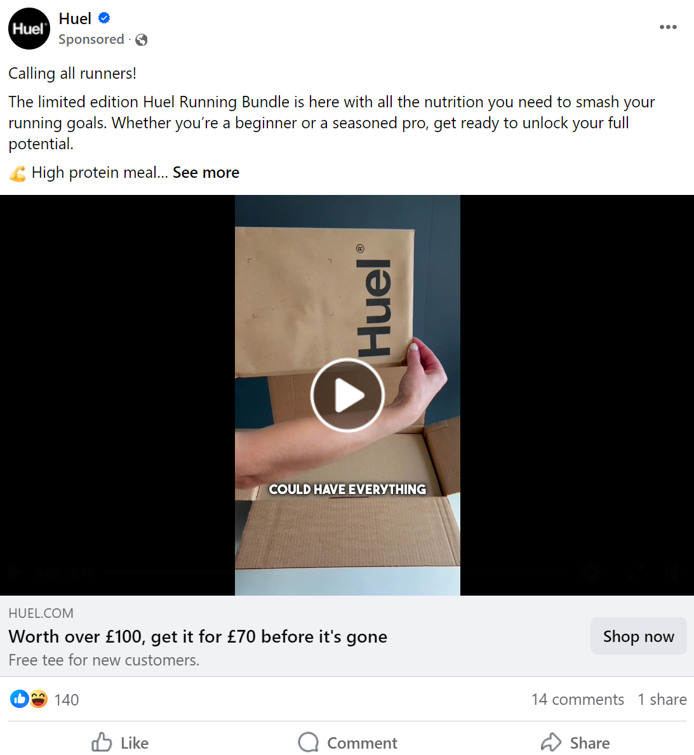Click the Huel page name
Image resolution: width=694 pixels, height=755 pixels.
[x=75, y=18]
